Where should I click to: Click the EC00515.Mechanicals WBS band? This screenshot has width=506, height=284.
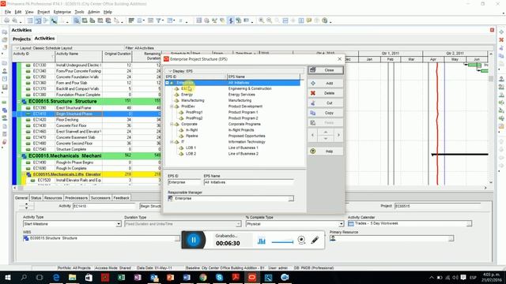[x=92, y=156]
